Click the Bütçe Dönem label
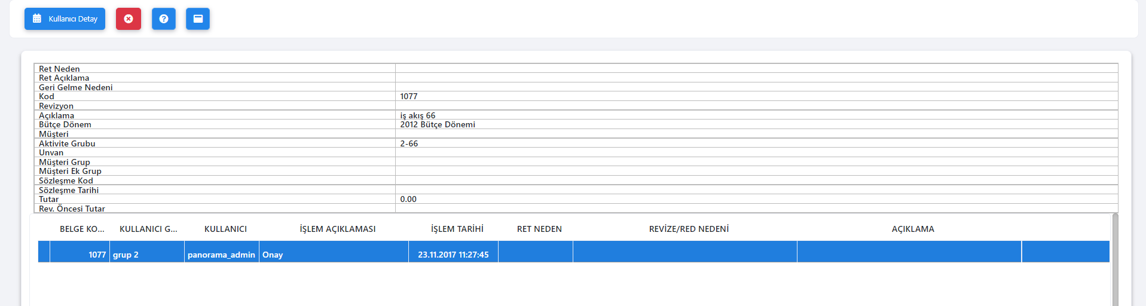Viewport: 1146px width, 306px height. tap(65, 124)
